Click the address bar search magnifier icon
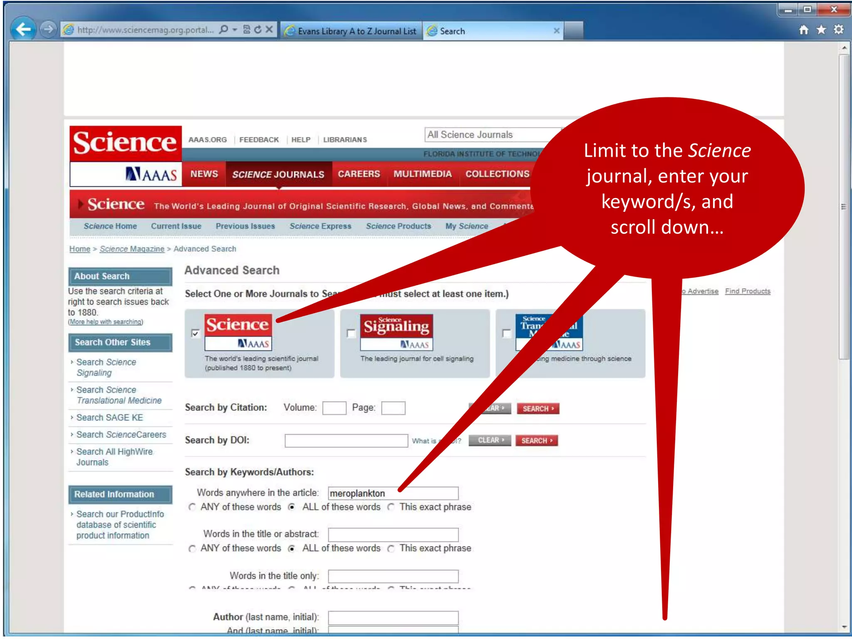The width and height of the screenshot is (852, 639). click(x=223, y=30)
